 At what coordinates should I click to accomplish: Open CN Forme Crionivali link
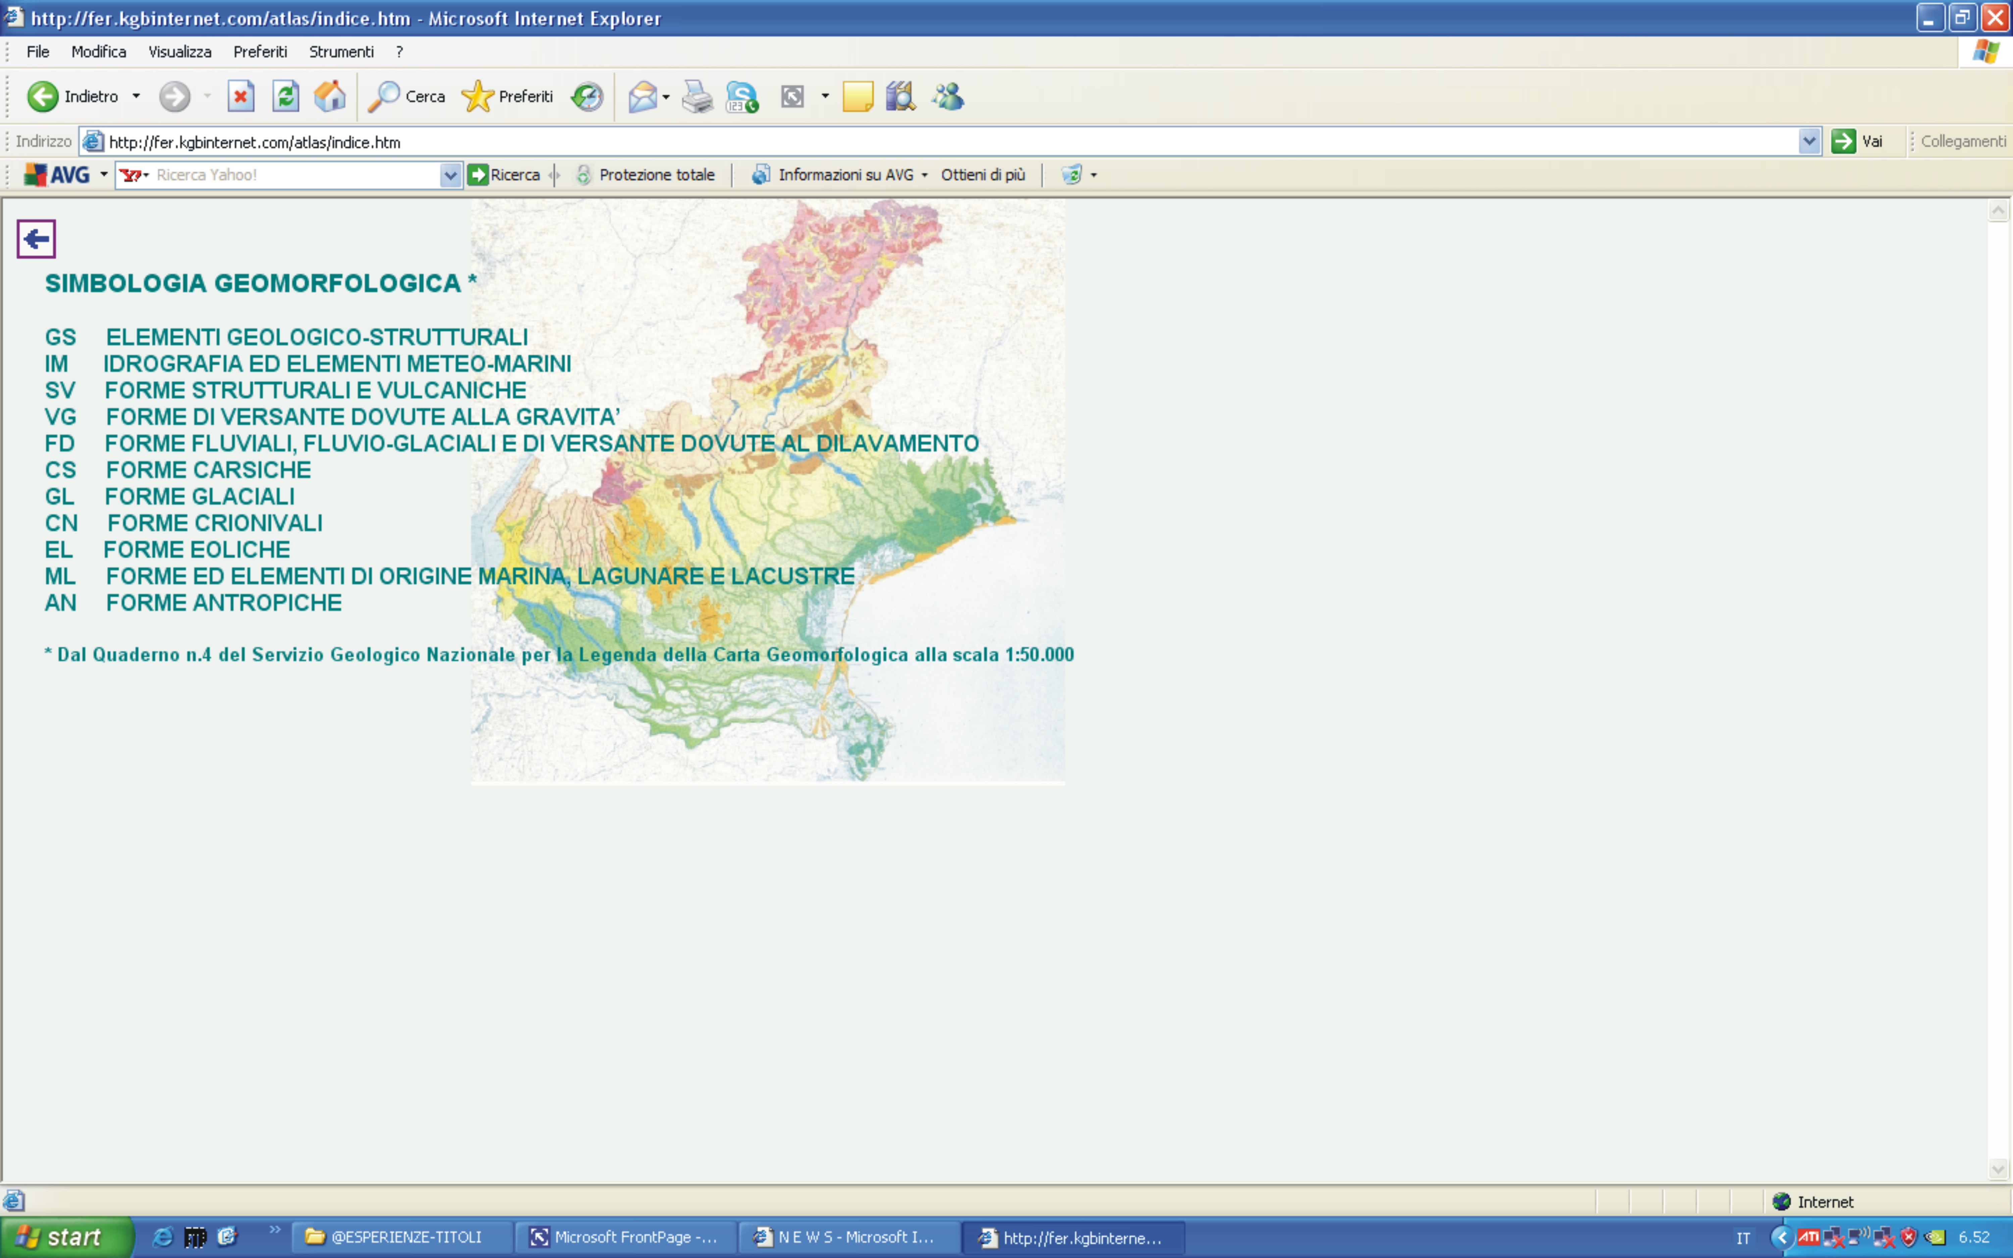[184, 523]
